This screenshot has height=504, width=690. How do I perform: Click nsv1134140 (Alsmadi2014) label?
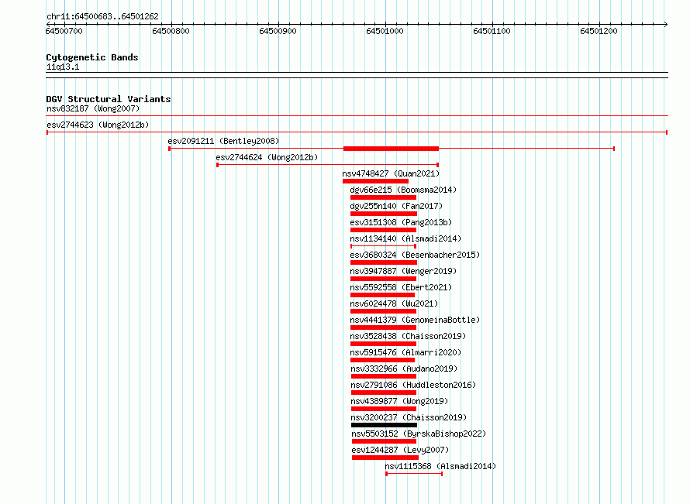405,238
